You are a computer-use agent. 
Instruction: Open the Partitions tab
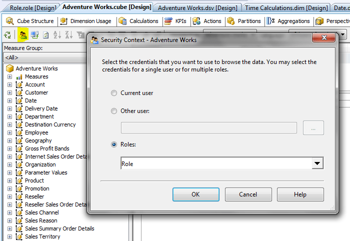(x=244, y=21)
